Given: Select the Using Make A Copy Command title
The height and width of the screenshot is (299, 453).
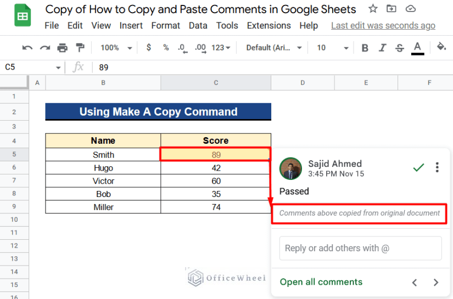Looking at the screenshot, I should coord(158,111).
